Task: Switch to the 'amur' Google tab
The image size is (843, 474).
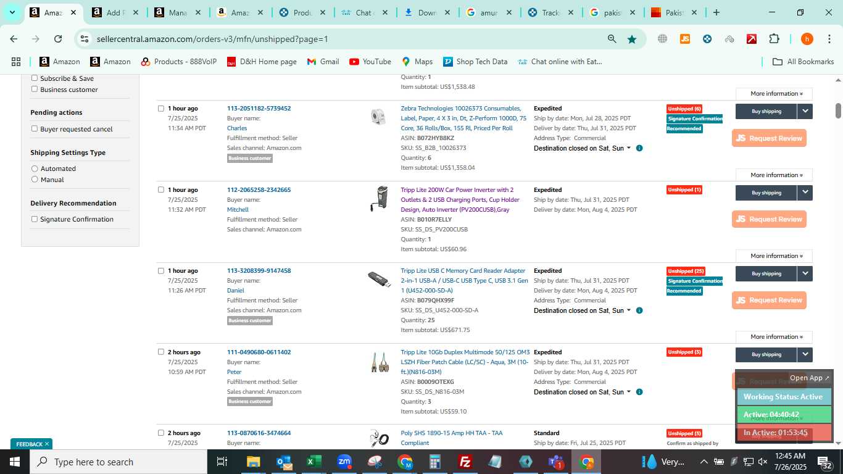Action: pyautogui.click(x=489, y=12)
